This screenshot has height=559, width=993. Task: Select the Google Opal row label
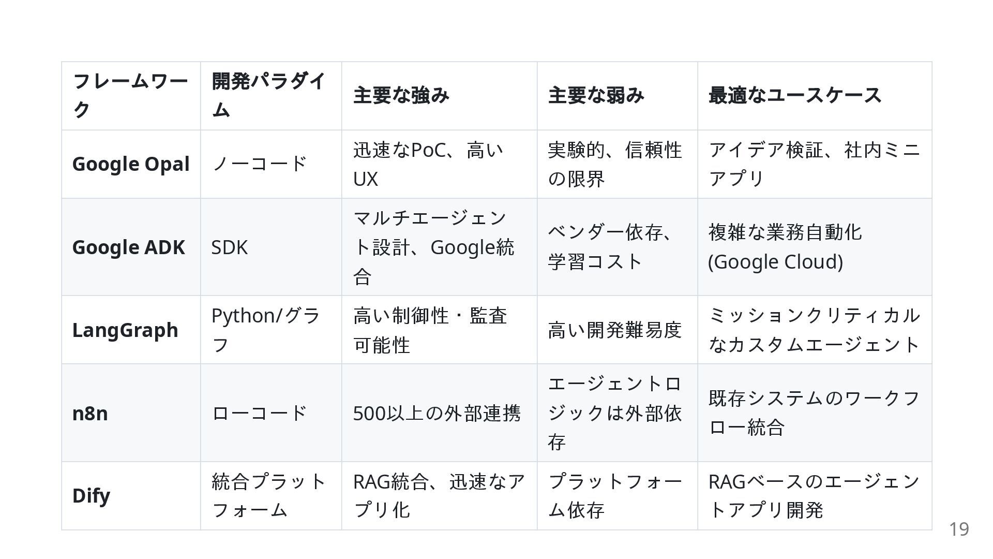point(131,164)
